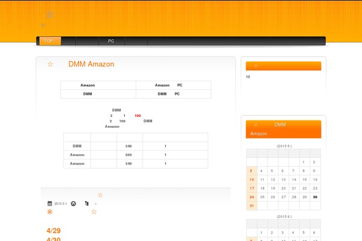Click the 4/29 heading text
The width and height of the screenshot is (362, 241).
point(54,231)
